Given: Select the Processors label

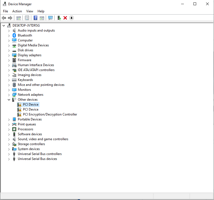Looking at the screenshot, I should [25, 129].
